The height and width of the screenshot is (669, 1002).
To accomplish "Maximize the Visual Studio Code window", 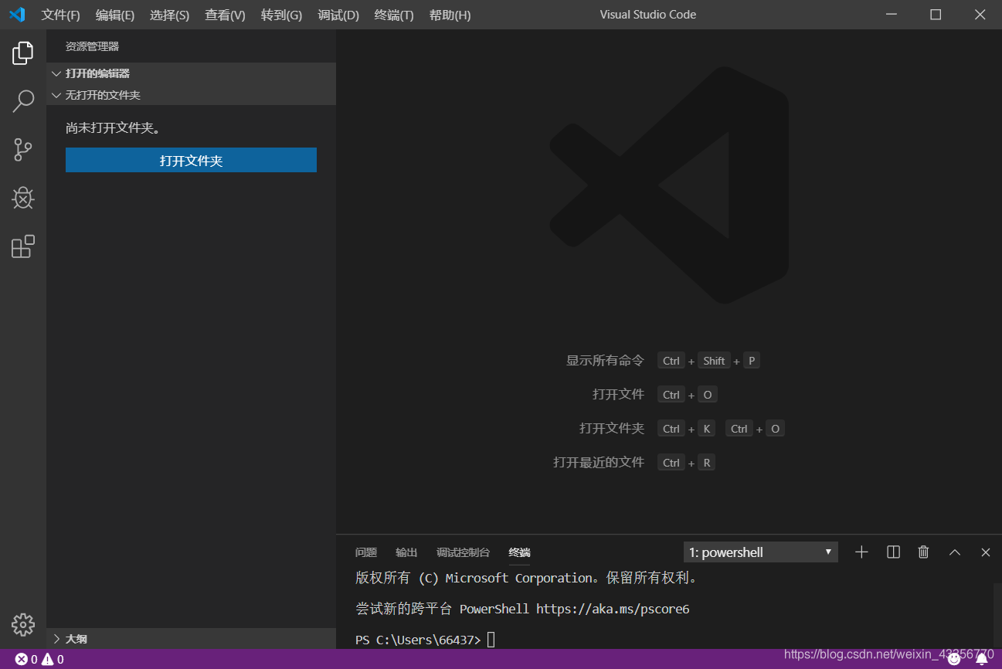I will [x=936, y=15].
